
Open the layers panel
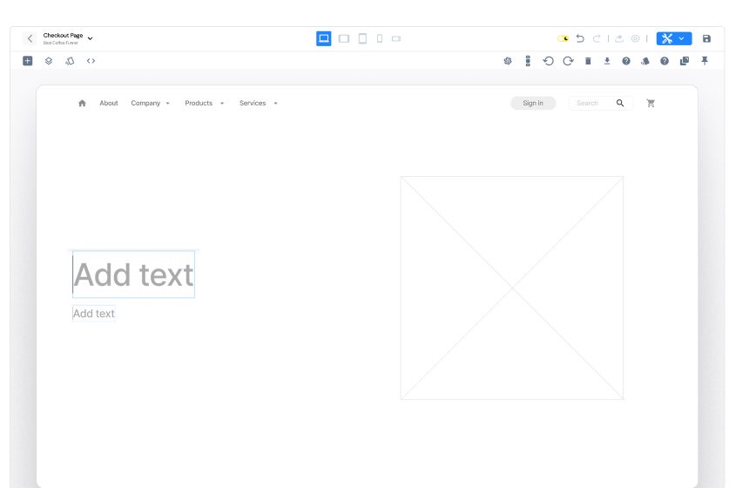point(49,61)
